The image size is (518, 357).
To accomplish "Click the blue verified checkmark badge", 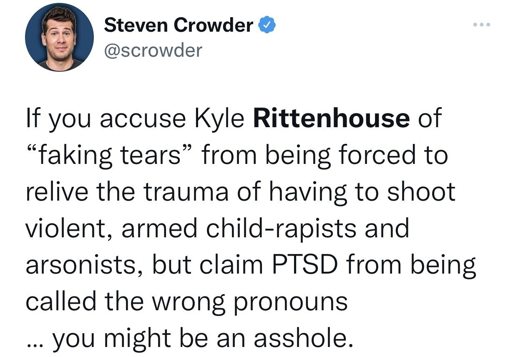I will pyautogui.click(x=267, y=26).
